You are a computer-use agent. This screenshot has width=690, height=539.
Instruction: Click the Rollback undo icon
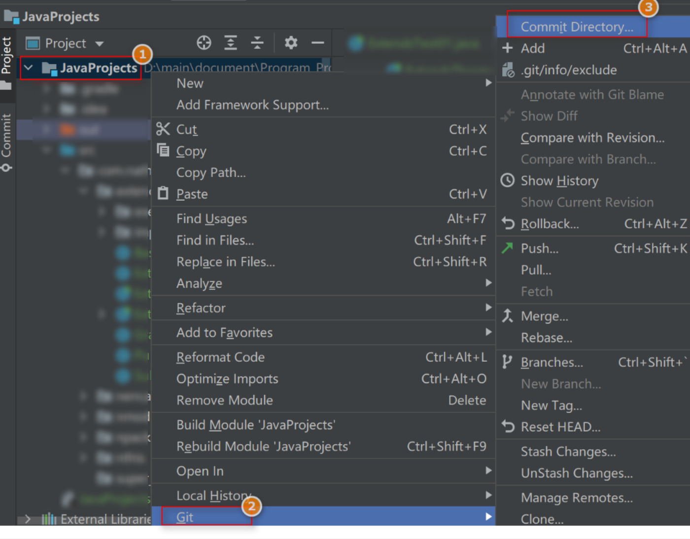[507, 223]
